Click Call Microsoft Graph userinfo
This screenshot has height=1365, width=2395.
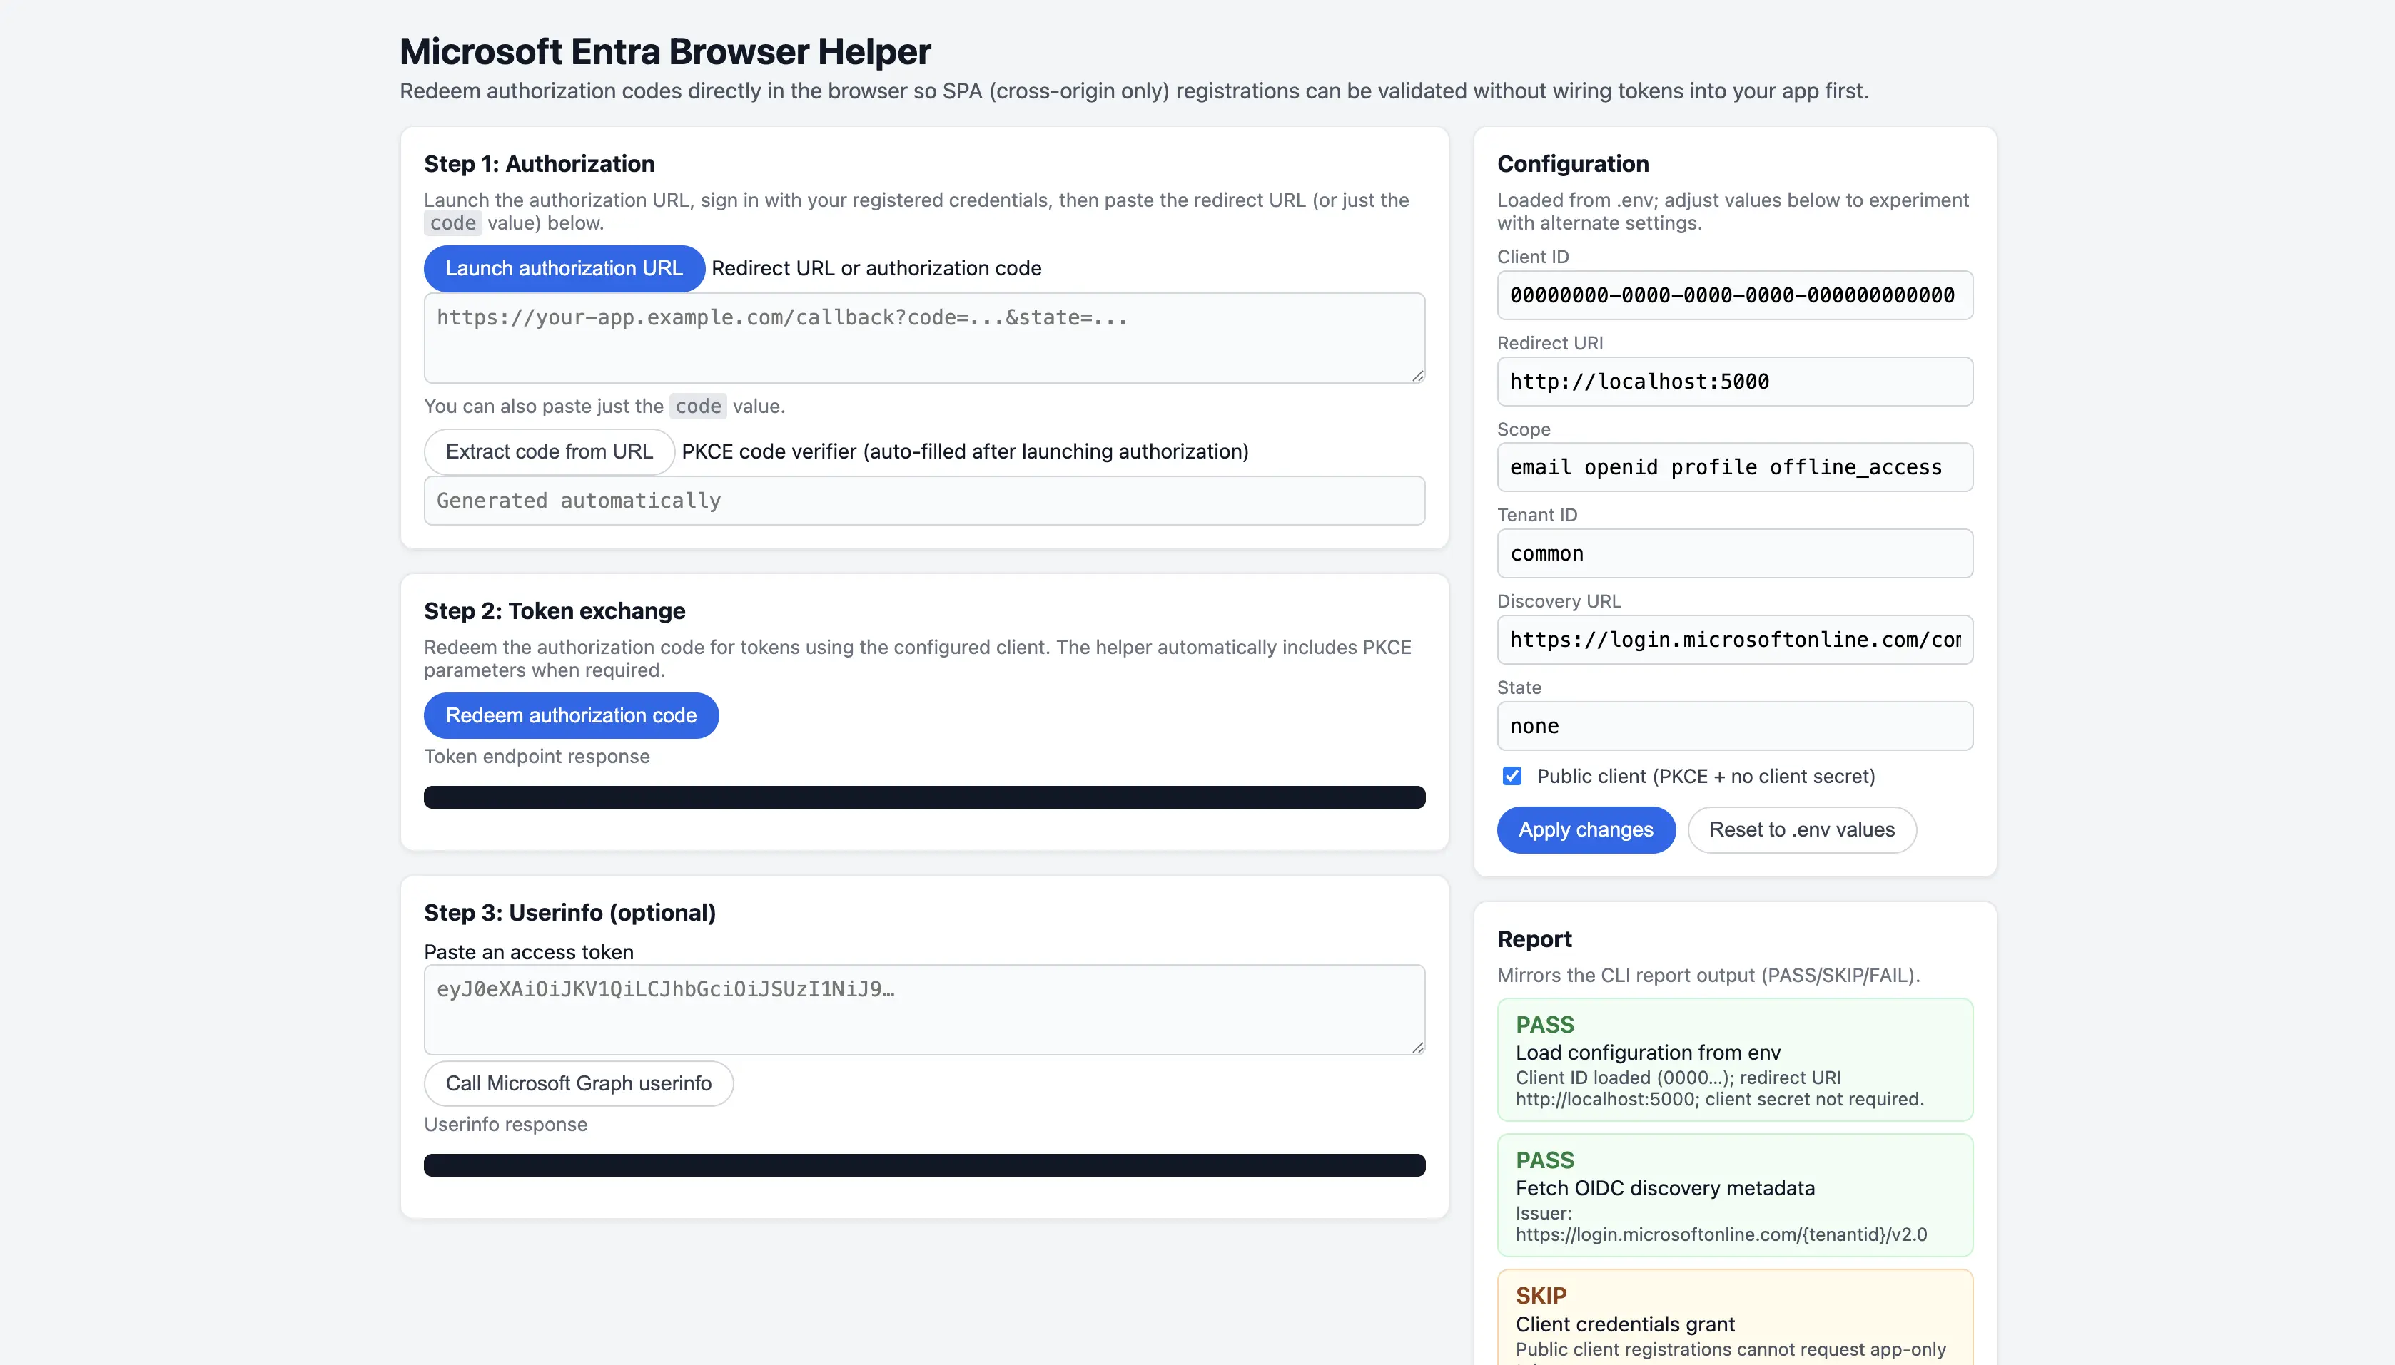click(578, 1083)
